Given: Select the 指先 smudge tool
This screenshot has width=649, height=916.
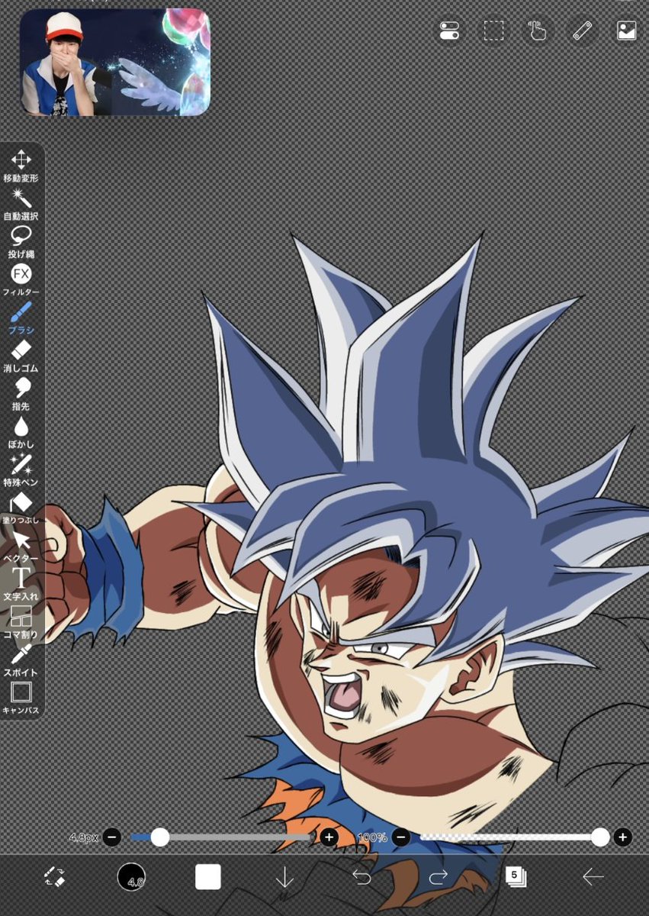Looking at the screenshot, I should click(21, 395).
